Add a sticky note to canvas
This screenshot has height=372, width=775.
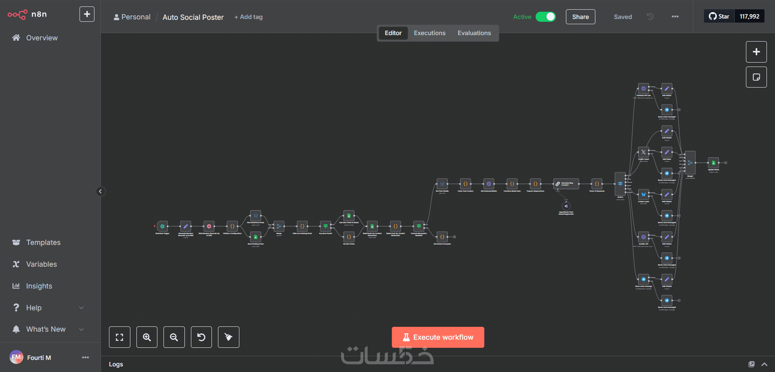756,77
